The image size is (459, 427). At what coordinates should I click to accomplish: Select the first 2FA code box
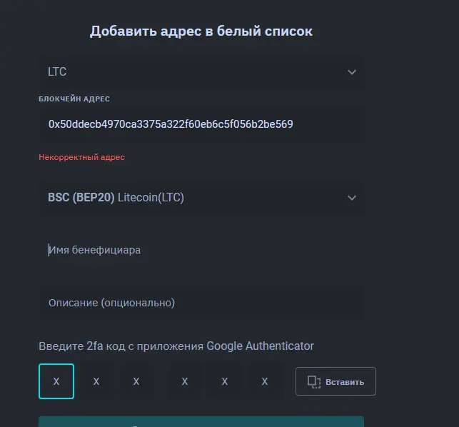pyautogui.click(x=56, y=381)
